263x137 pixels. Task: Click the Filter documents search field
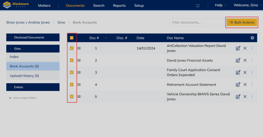[x=196, y=22]
